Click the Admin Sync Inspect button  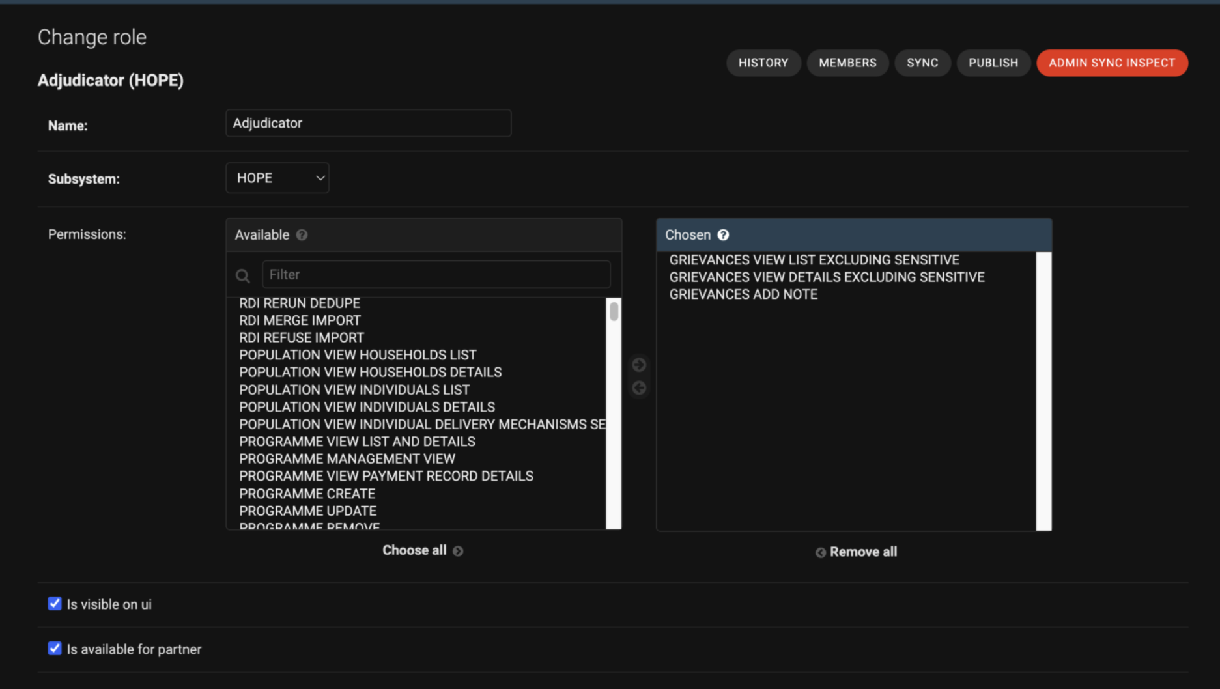(1112, 63)
